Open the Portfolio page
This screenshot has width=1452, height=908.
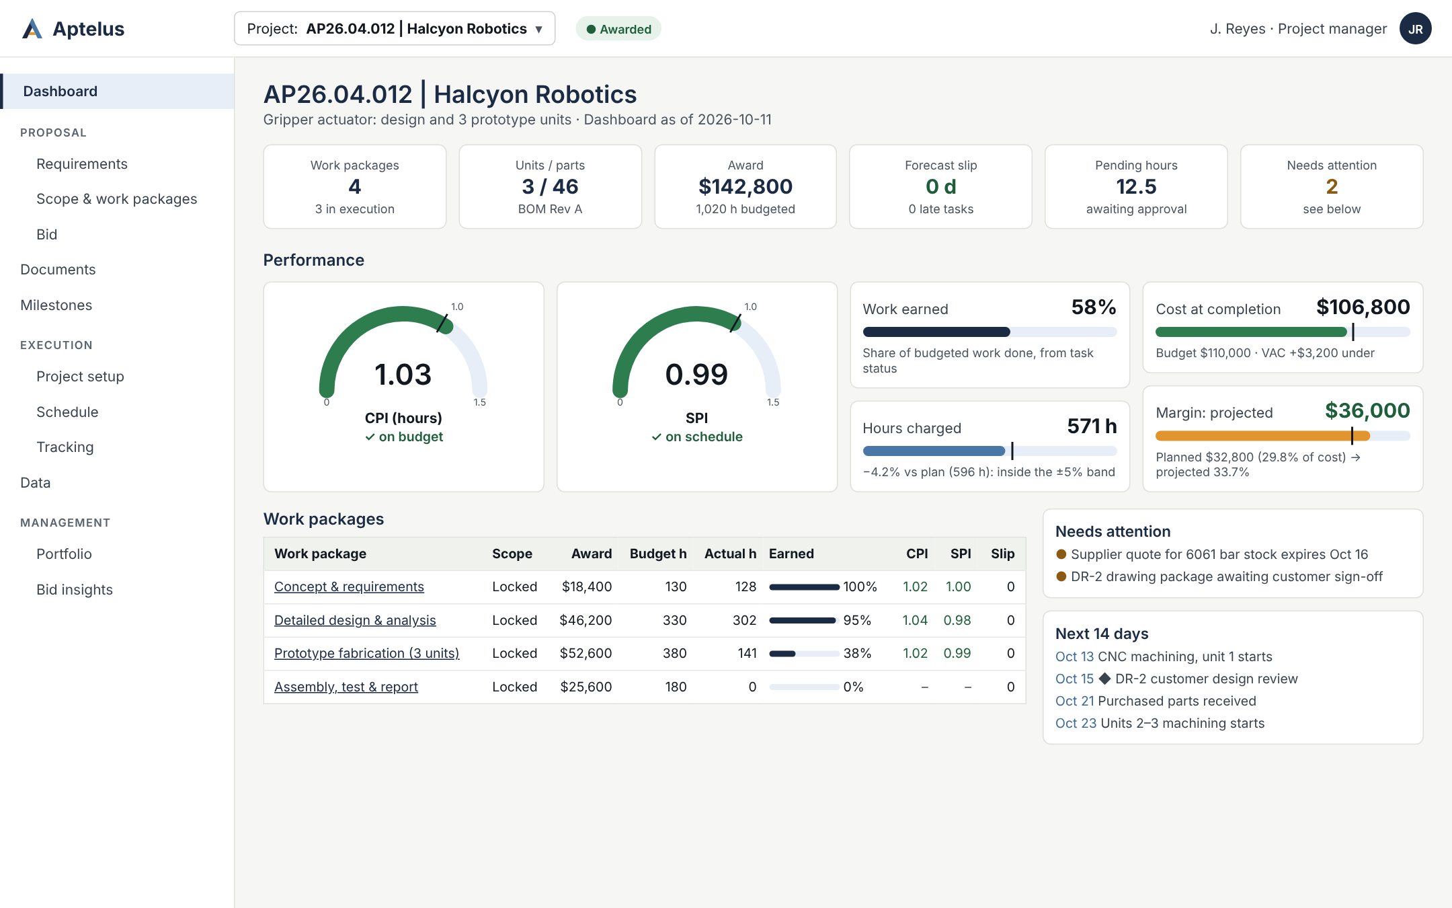[64, 554]
